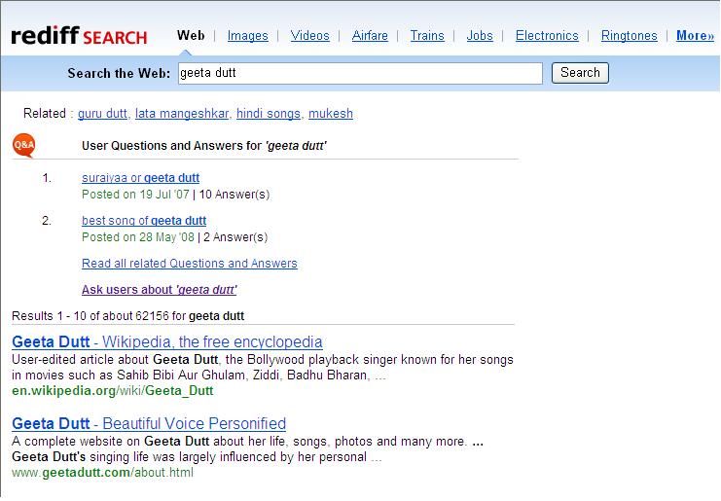Click the '2 Answer(s)' text
Viewport: 721px width, 501px height.
click(235, 237)
